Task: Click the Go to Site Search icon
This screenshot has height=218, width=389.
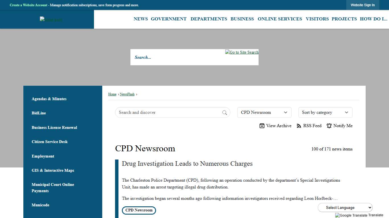Action: 242,52
